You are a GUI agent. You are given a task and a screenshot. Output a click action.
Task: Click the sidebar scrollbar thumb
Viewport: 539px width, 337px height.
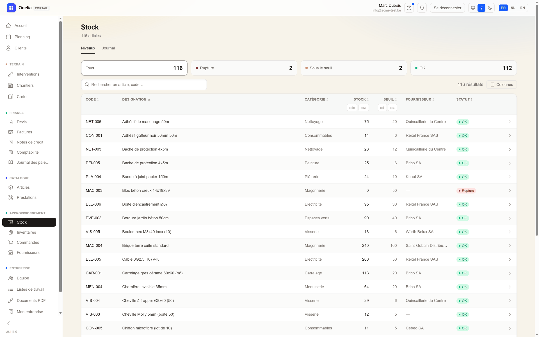(x=60, y=156)
